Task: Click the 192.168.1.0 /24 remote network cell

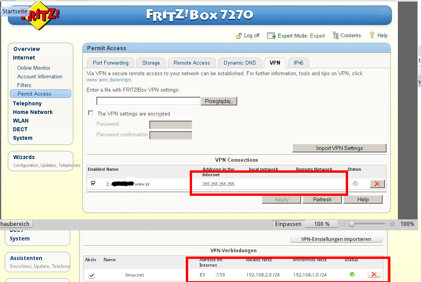Action: [x=310, y=275]
